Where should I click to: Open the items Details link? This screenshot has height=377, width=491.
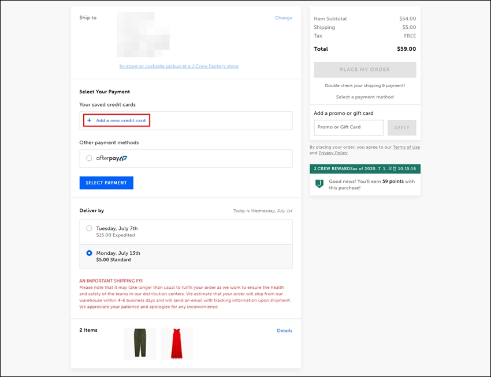[285, 330]
